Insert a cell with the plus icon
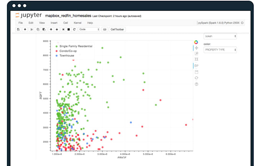 pos(25,29)
